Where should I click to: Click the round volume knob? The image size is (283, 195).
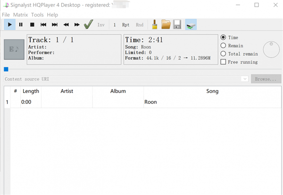pyautogui.click(x=271, y=50)
